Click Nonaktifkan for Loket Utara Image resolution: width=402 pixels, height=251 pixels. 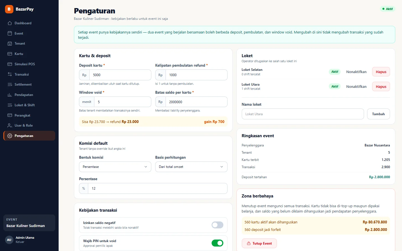coord(356,87)
